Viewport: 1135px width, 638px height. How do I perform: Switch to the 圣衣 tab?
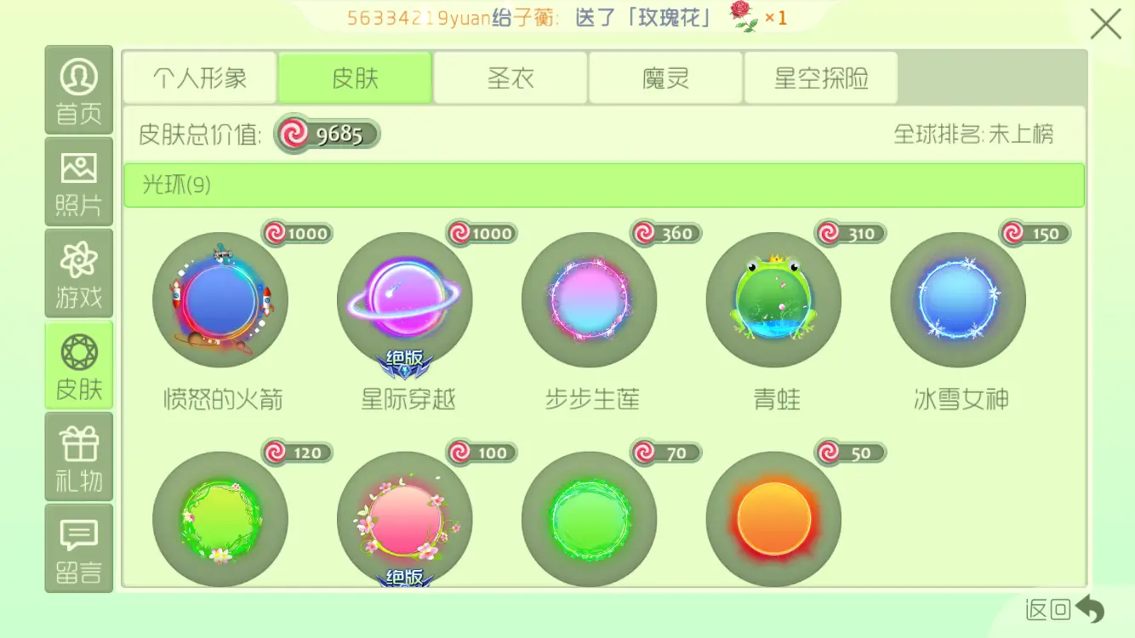click(510, 78)
